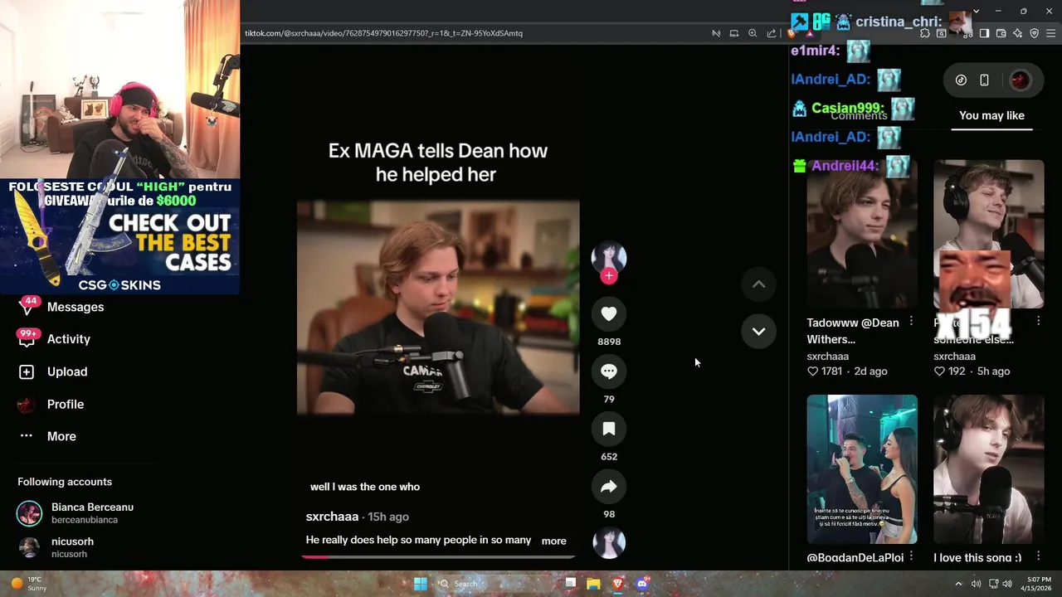
Task: Click the browser address bar URL
Action: coord(383,33)
